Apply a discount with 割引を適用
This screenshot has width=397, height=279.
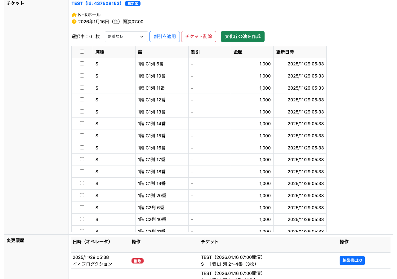[164, 37]
